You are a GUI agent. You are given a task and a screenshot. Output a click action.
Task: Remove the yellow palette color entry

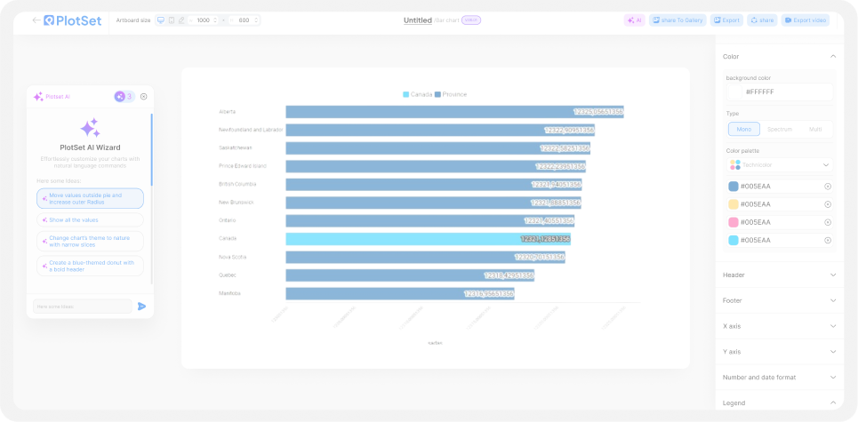point(828,204)
